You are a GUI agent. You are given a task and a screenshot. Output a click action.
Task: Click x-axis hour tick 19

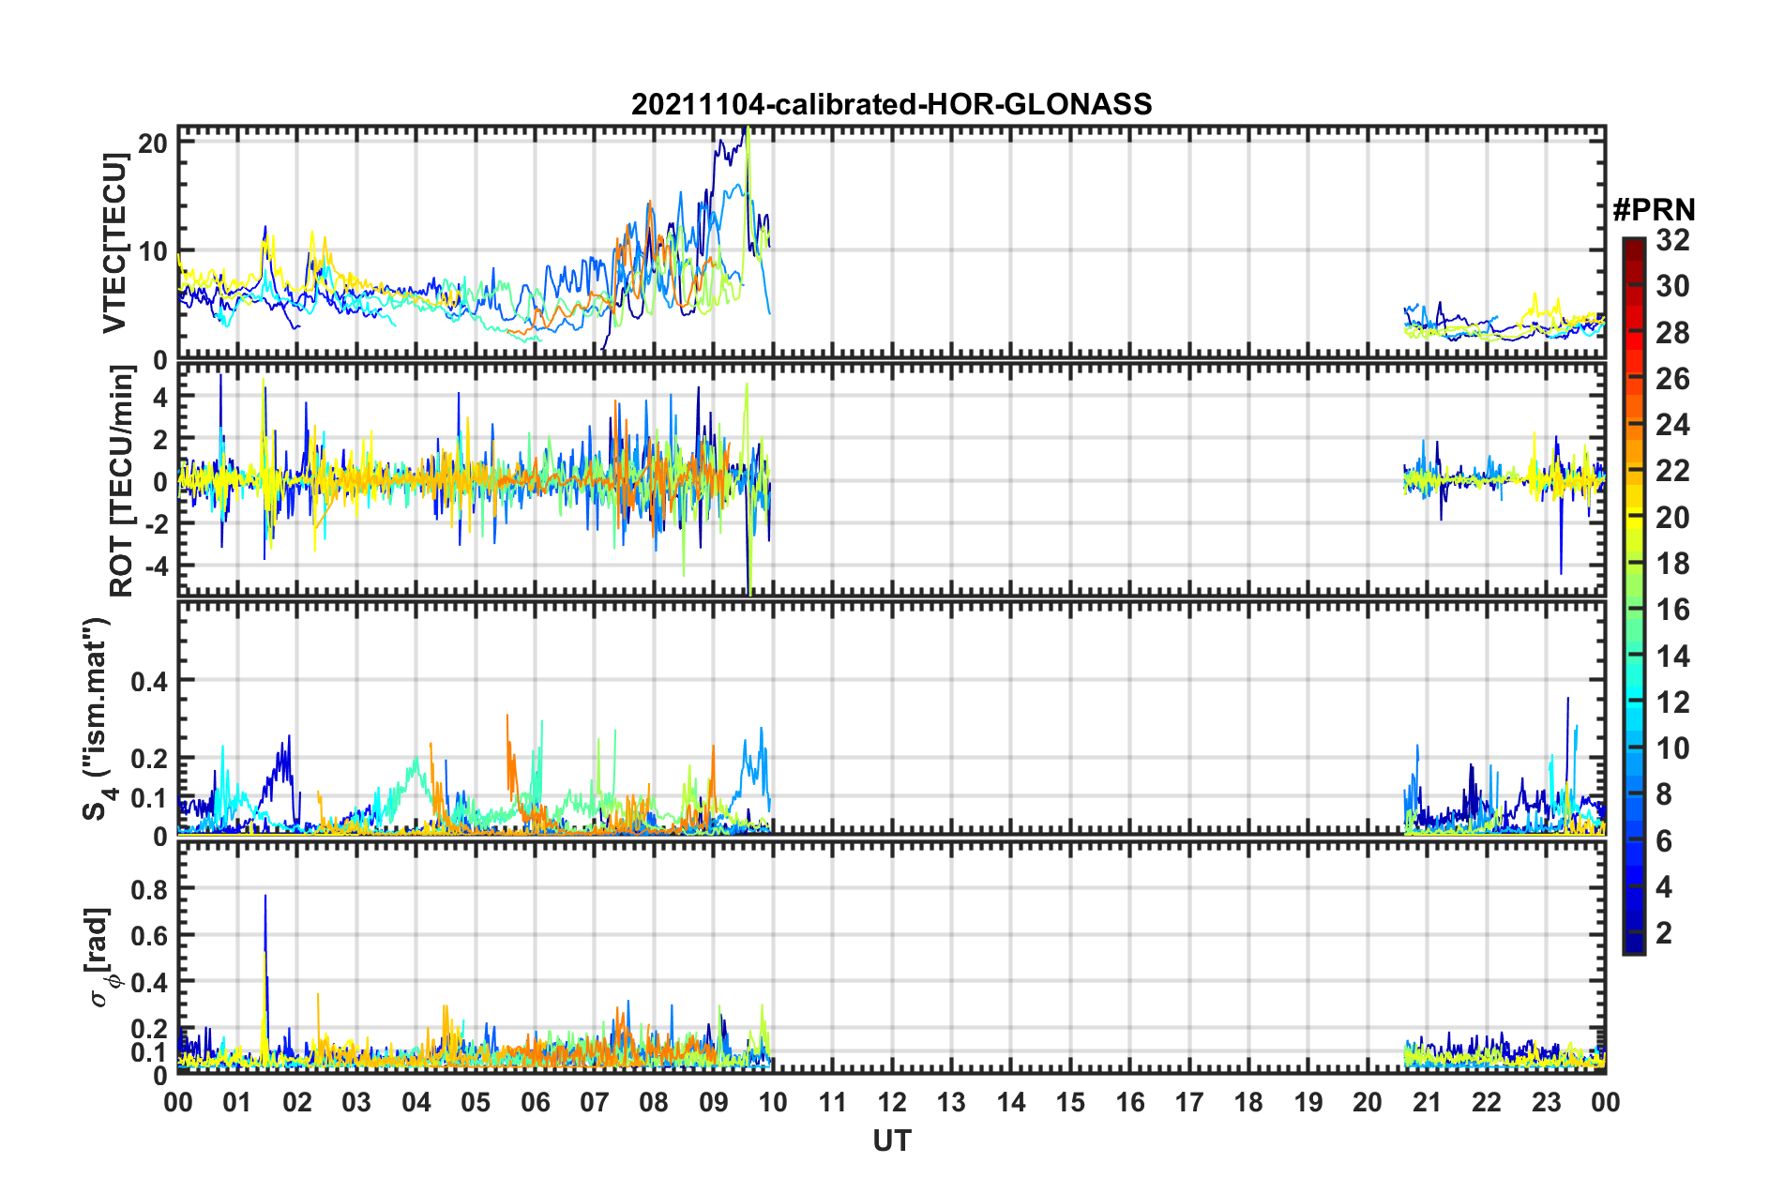tap(1308, 1102)
